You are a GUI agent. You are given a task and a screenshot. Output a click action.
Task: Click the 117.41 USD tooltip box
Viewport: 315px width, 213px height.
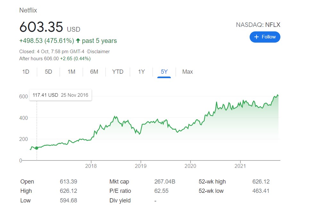pos(61,95)
